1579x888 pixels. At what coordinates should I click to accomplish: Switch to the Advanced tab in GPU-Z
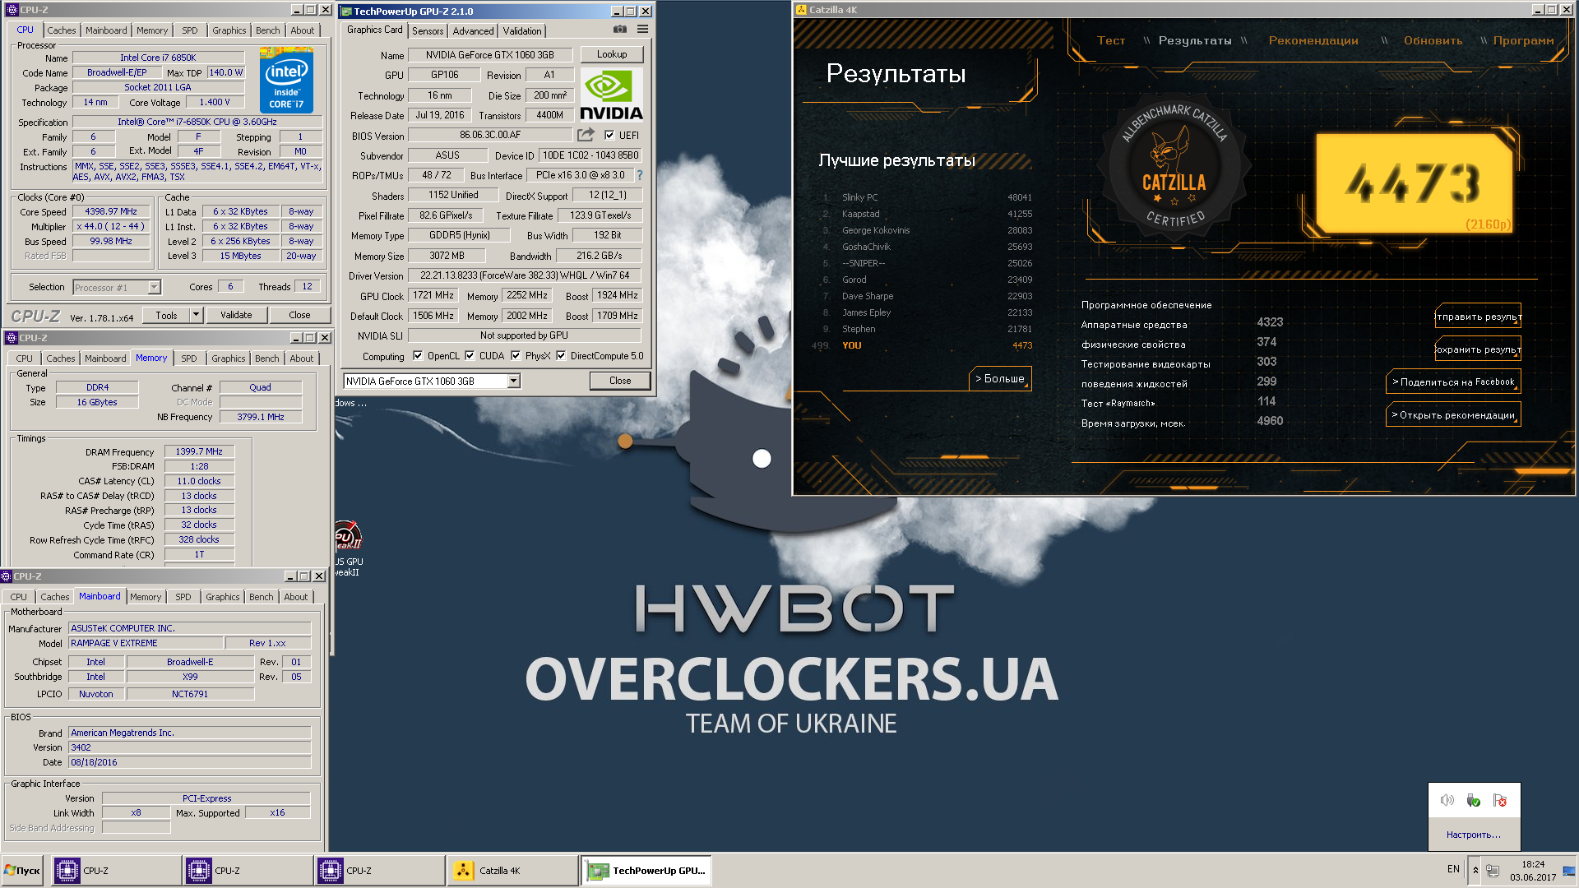click(x=474, y=31)
